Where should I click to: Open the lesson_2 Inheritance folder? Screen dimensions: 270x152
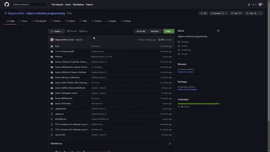[x=72, y=67]
